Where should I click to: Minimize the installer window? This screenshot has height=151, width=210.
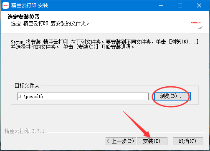(x=161, y=5)
